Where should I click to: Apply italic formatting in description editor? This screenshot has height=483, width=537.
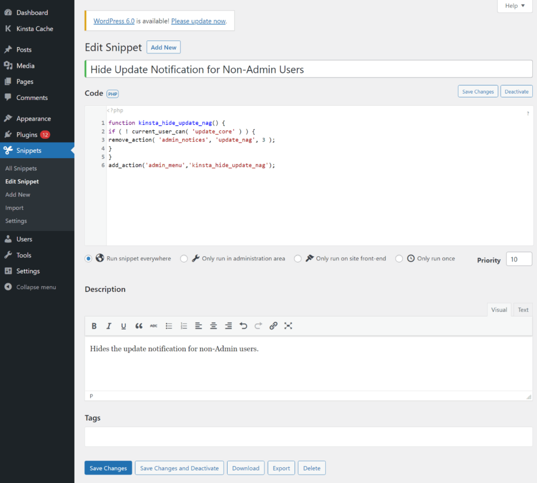[109, 326]
